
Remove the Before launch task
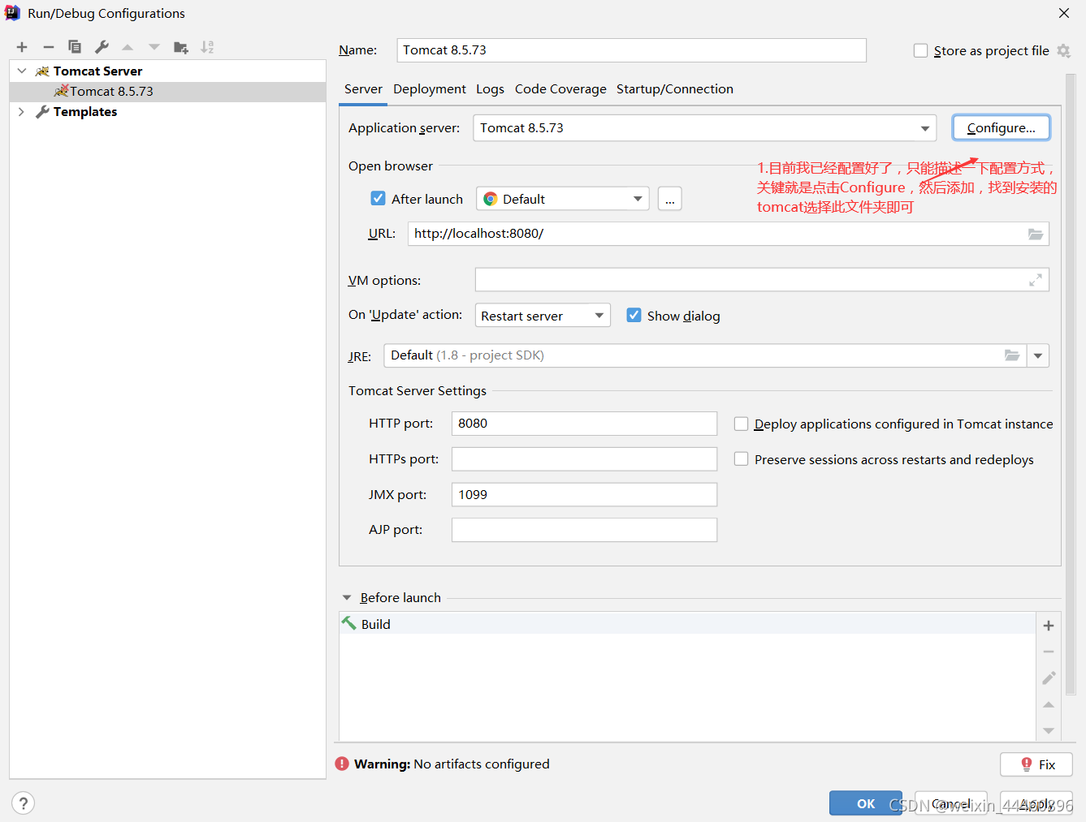pos(1049,652)
